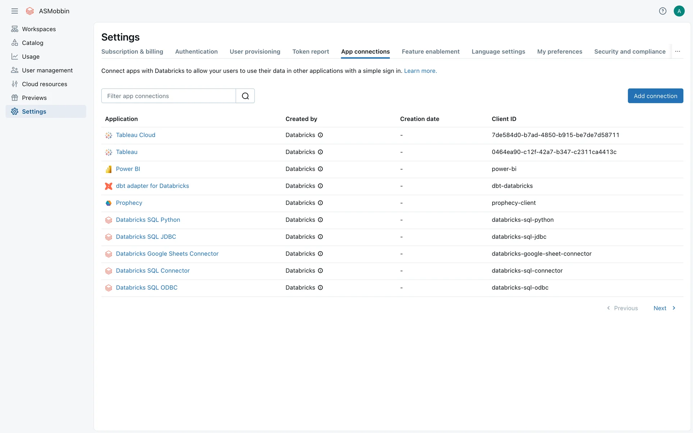This screenshot has width=693, height=433.
Task: Open Workspaces in the sidebar
Action: click(x=39, y=29)
